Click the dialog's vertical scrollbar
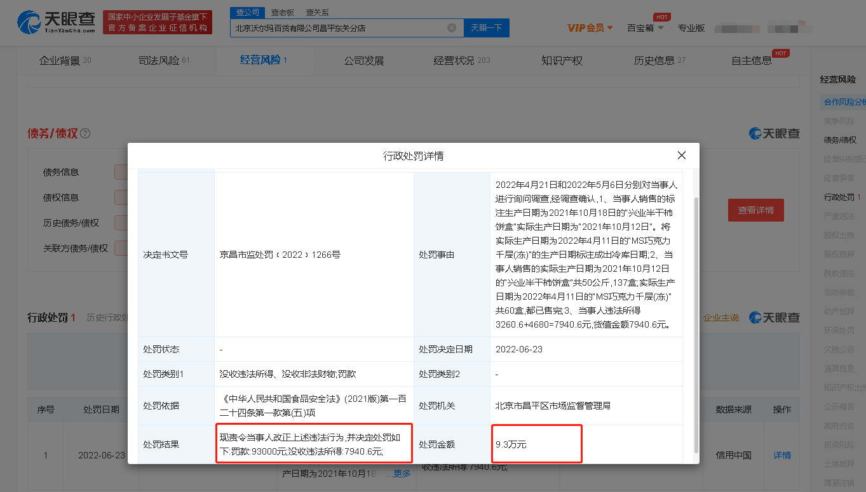 pyautogui.click(x=696, y=317)
